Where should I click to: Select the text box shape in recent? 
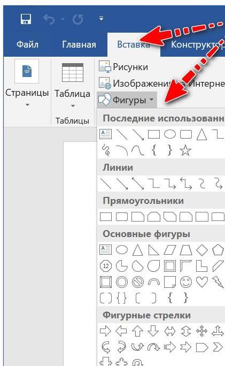coord(106,134)
